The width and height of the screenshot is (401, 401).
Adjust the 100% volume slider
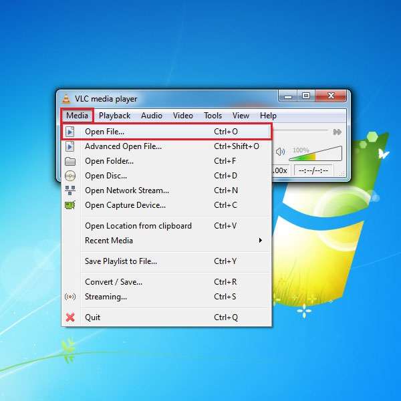click(315, 154)
